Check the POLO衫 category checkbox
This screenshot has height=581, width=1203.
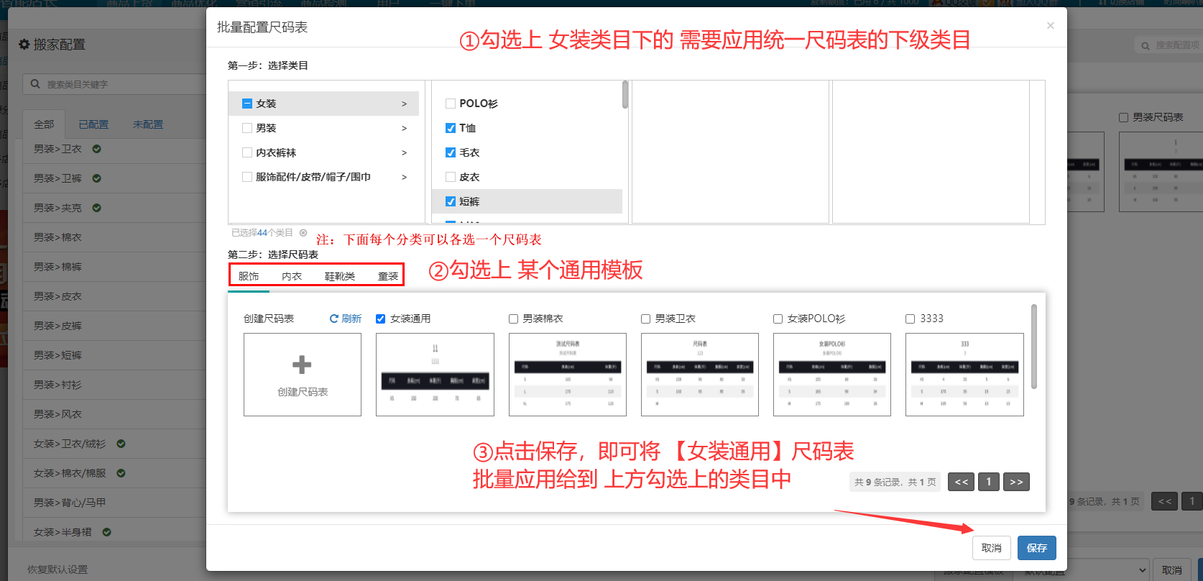tap(451, 104)
